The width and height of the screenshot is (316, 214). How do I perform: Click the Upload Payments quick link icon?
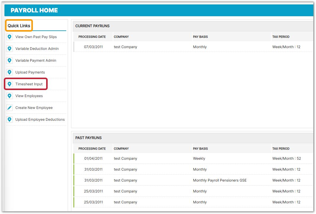[9, 72]
